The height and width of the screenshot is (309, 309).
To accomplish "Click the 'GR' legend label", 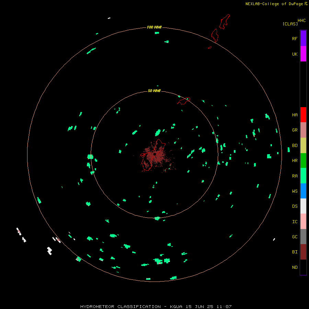I will 295,130.
